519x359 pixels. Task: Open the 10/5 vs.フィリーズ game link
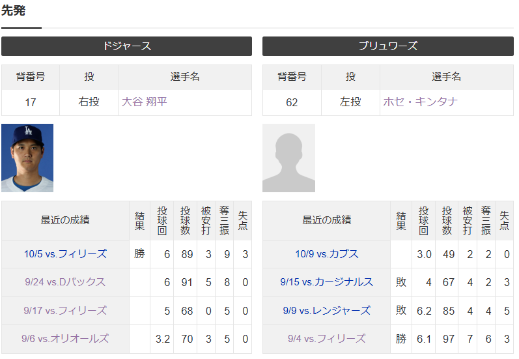64,254
